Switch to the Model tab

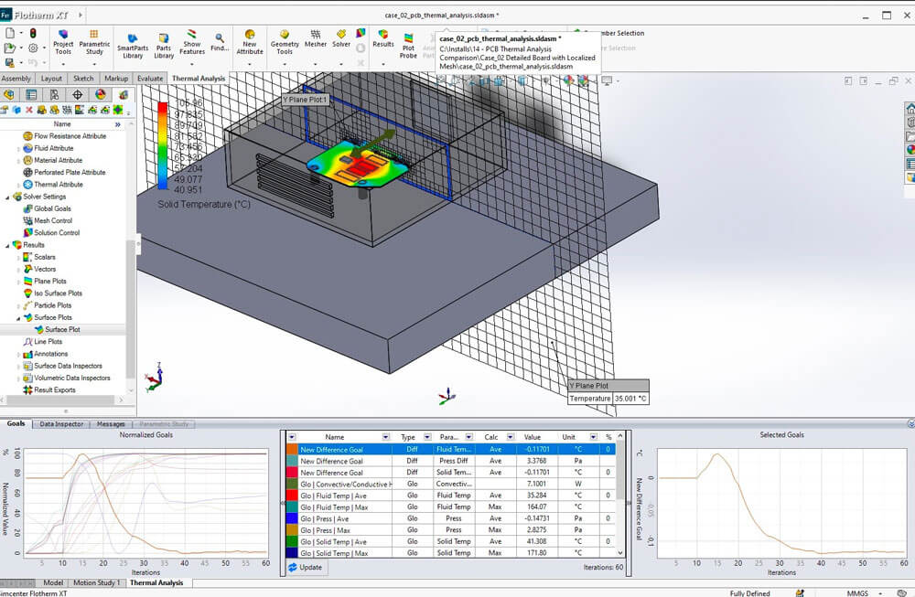point(53,582)
